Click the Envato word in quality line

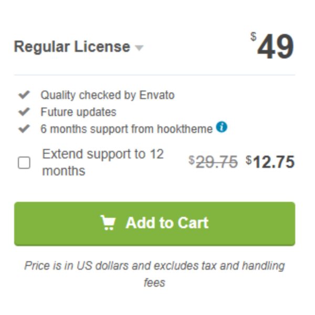pos(157,95)
